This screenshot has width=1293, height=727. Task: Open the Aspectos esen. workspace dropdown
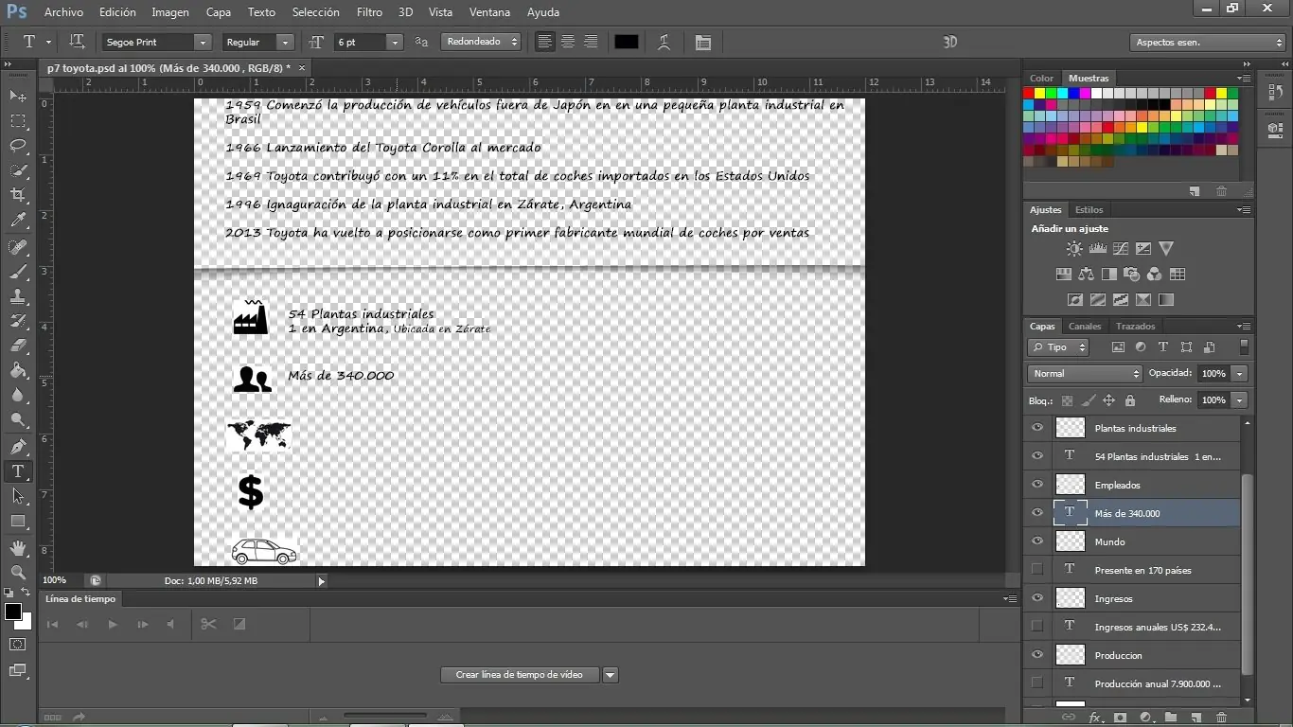coord(1207,43)
